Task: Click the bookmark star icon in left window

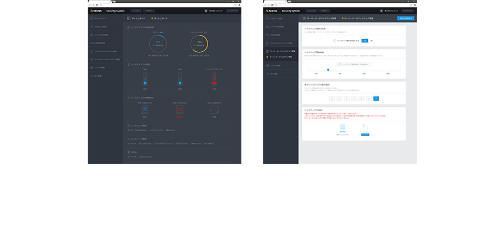Action: click(235, 5)
